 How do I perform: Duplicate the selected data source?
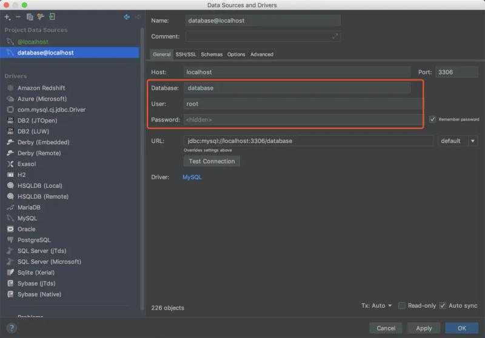click(x=30, y=17)
